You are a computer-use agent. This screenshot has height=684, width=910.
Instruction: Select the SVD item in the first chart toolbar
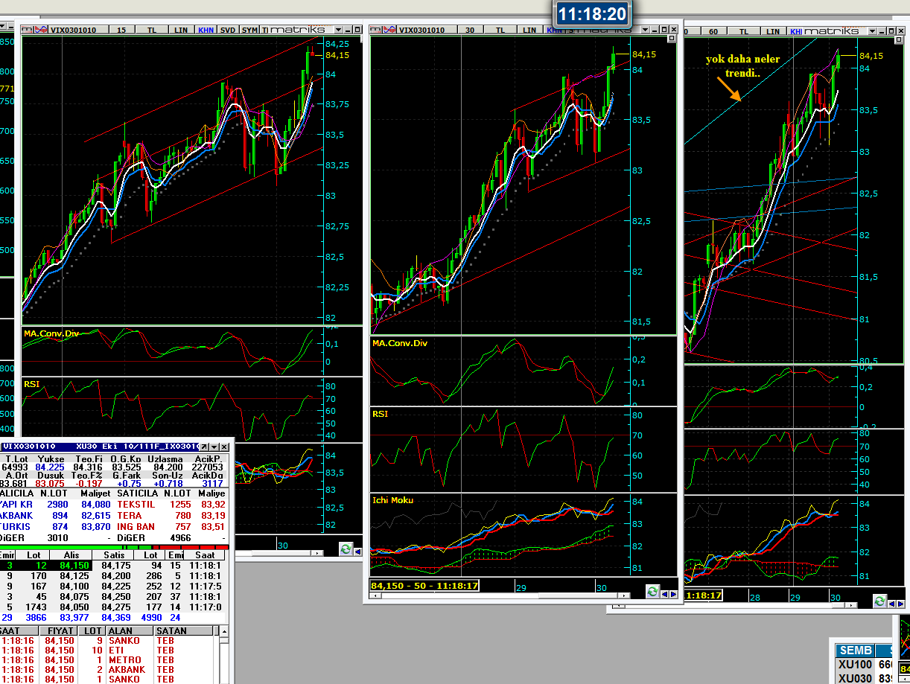(x=228, y=30)
